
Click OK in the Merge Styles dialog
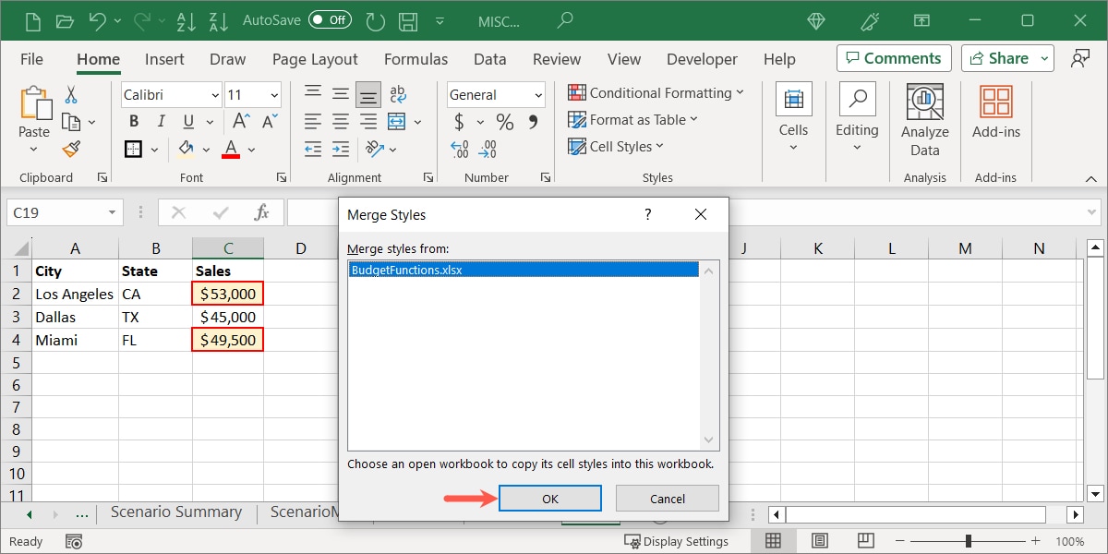[x=549, y=498]
